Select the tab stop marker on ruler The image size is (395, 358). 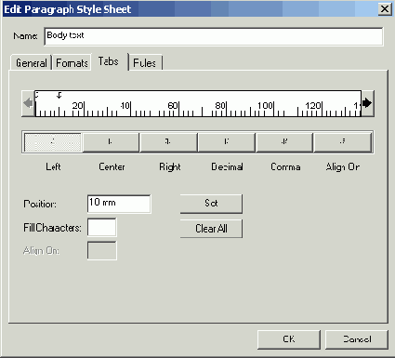pos(59,96)
